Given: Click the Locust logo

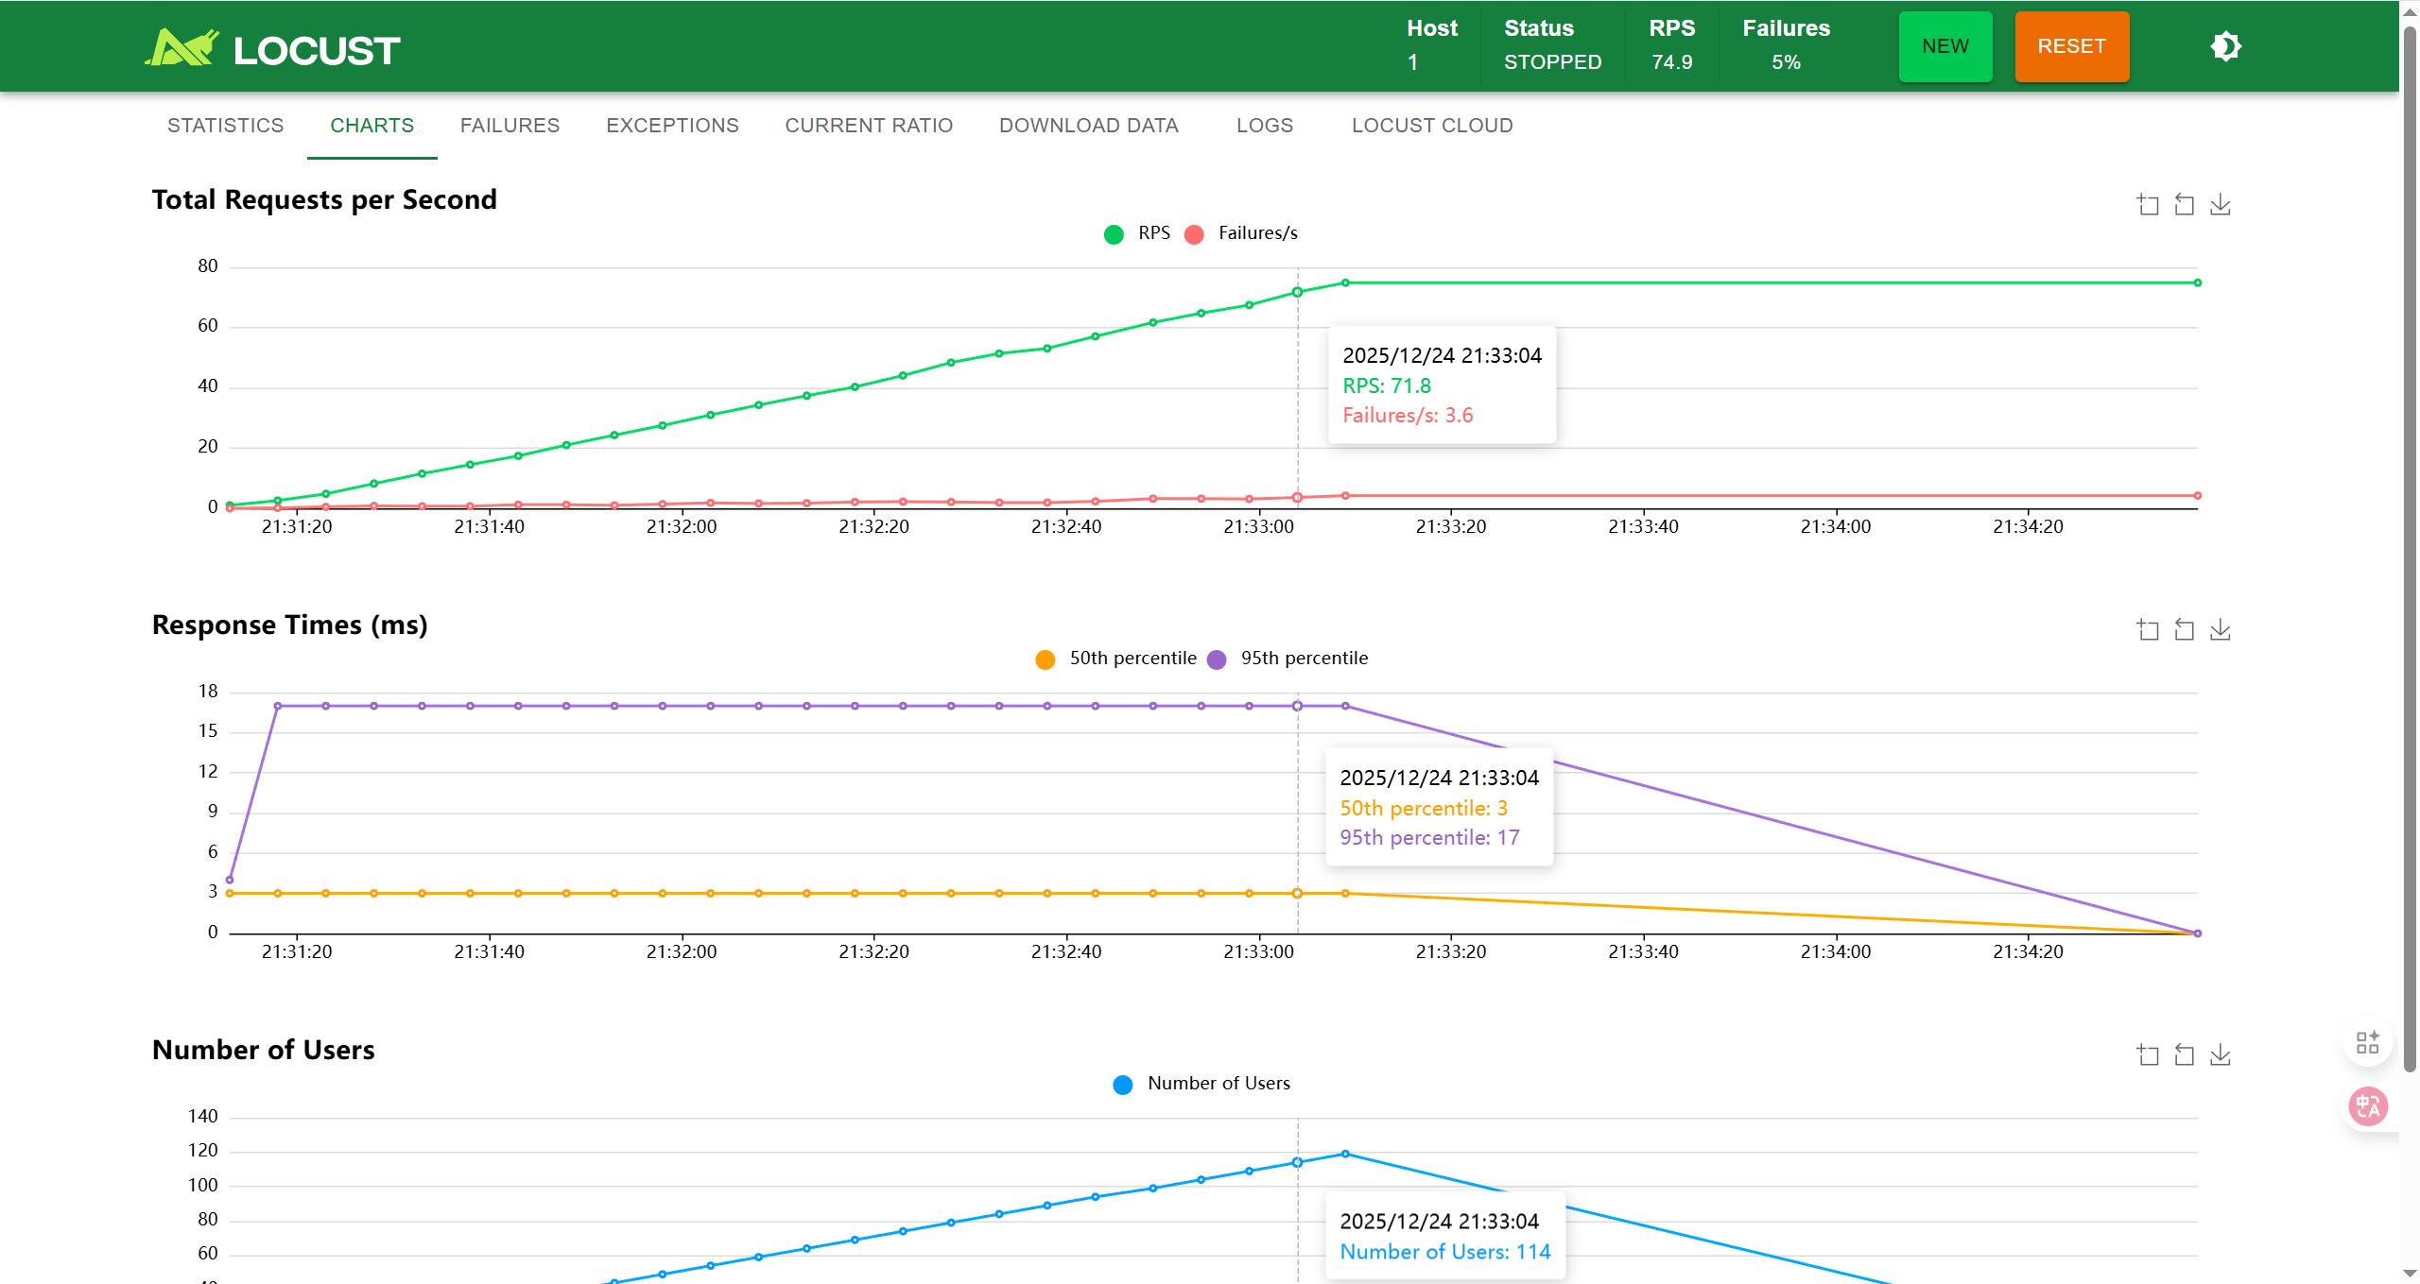Looking at the screenshot, I should pyautogui.click(x=273, y=48).
